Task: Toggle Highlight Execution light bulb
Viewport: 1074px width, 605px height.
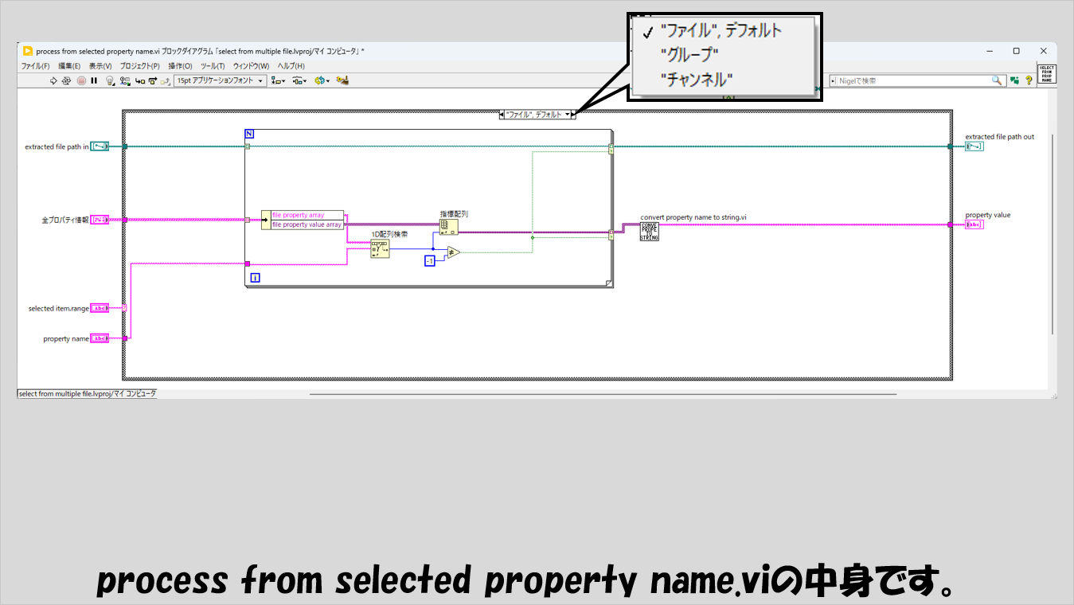Action: (x=110, y=80)
